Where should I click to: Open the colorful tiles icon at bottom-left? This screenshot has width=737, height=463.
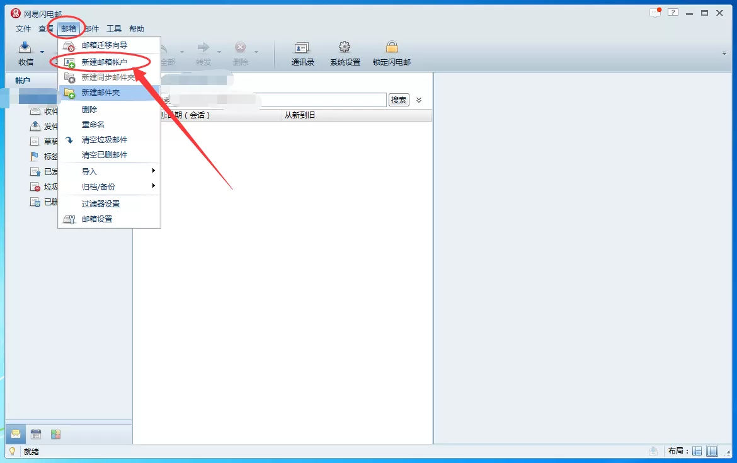coord(56,434)
